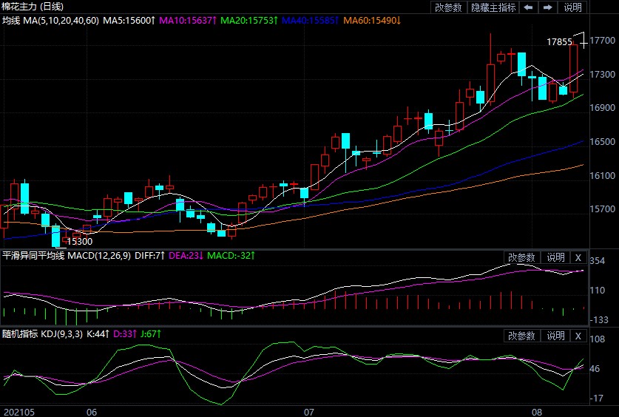This screenshot has height=417, width=619.
Task: Click the 随机指标 KDJ(9,3,3) label
Action: tap(43, 334)
